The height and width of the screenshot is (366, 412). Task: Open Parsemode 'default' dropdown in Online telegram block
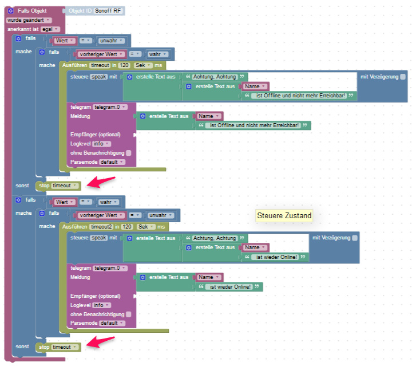[x=112, y=323]
